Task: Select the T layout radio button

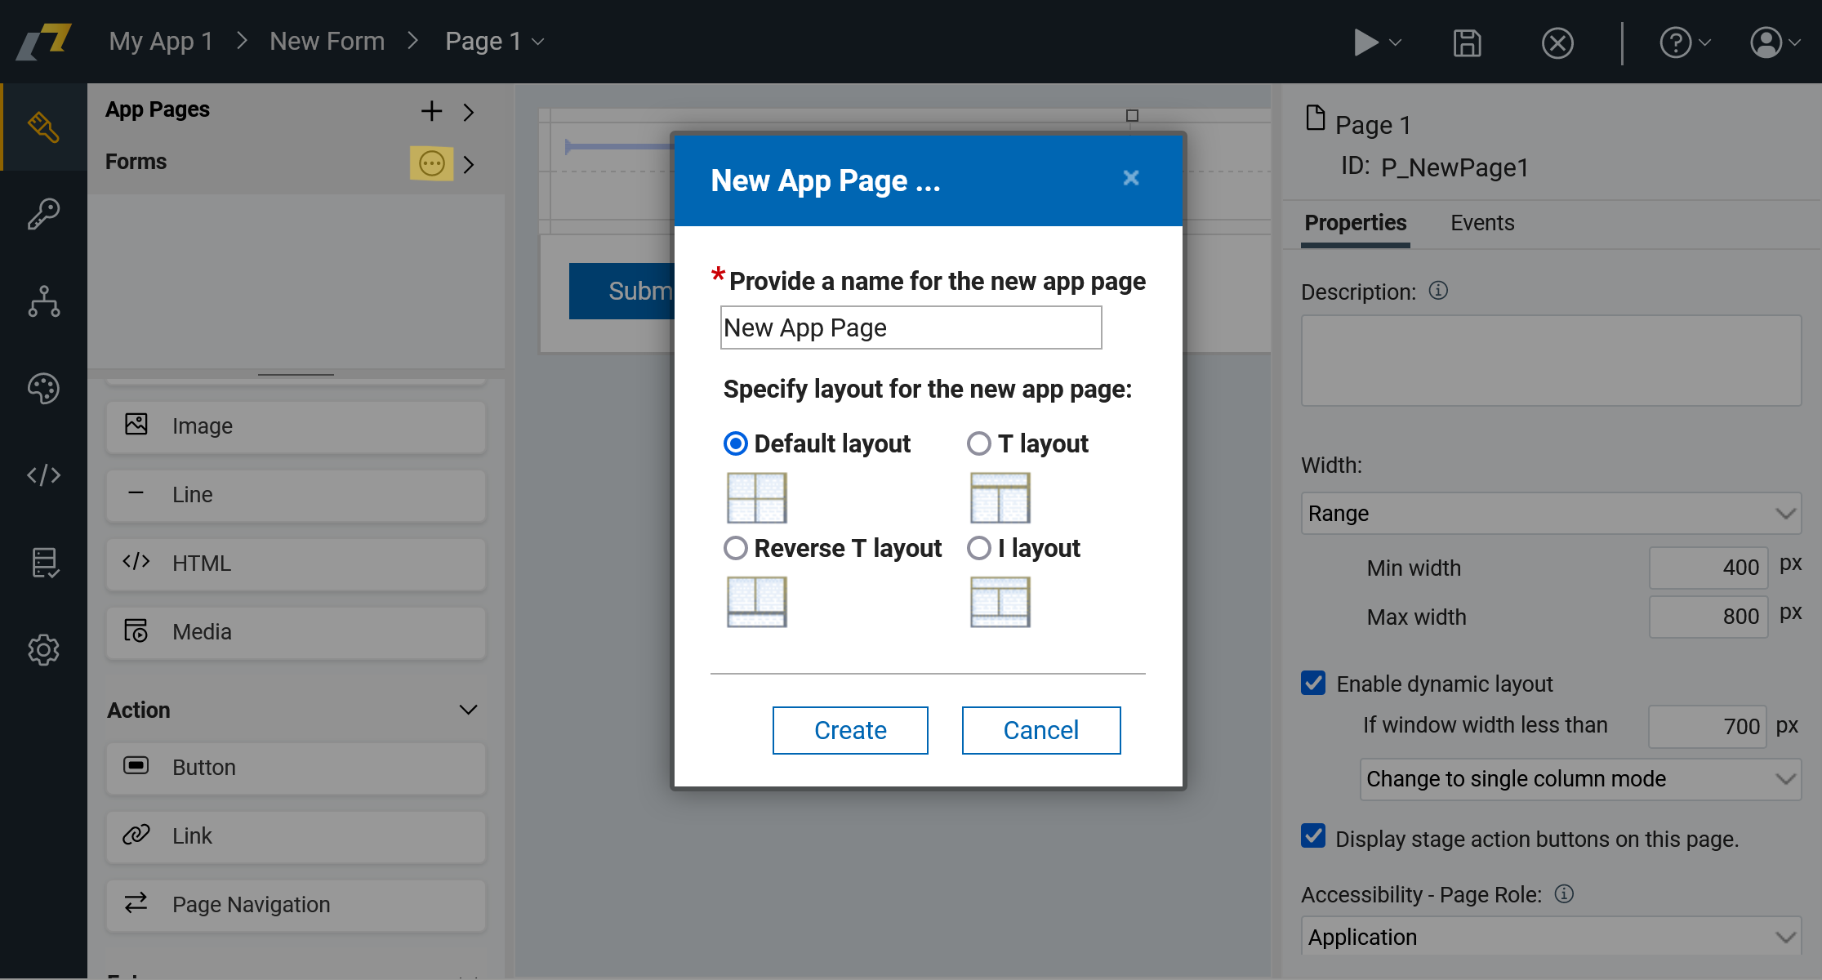Action: point(979,443)
